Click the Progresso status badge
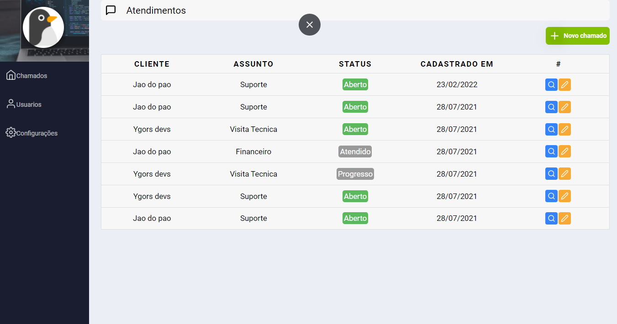This screenshot has height=324, width=617. (x=355, y=174)
